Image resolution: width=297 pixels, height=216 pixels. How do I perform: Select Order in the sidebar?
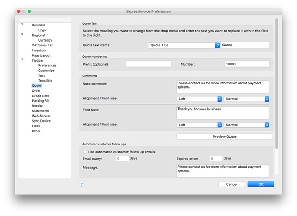click(36, 91)
